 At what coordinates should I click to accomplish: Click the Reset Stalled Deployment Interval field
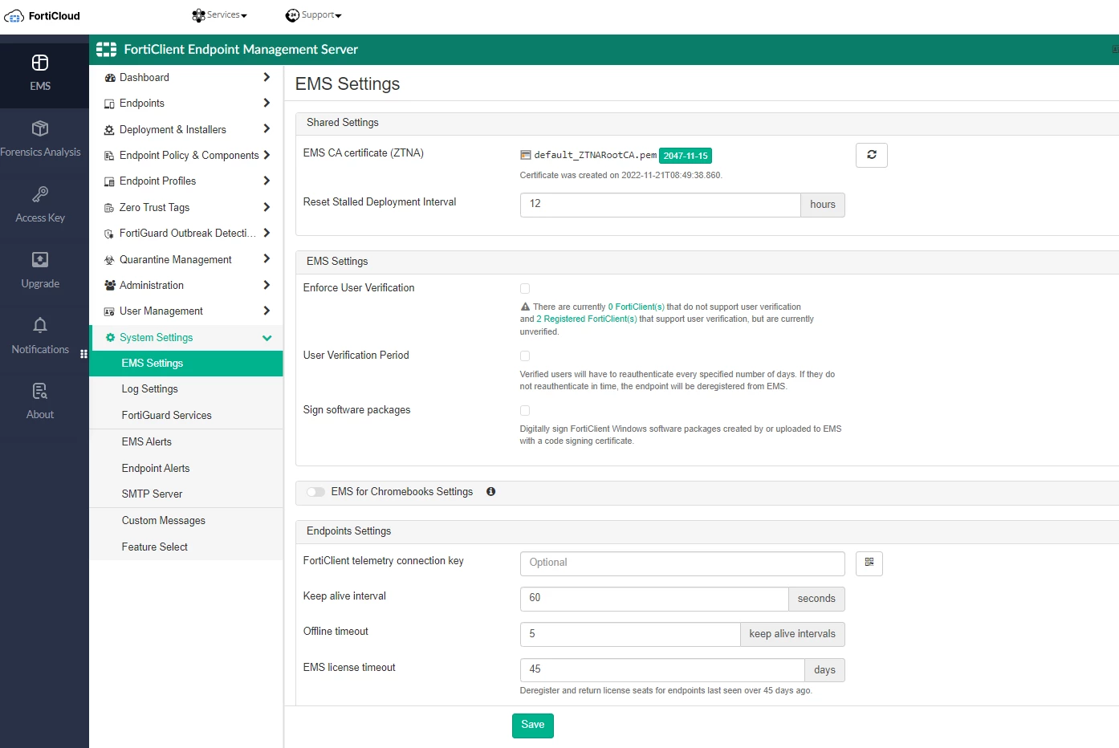tap(660, 205)
